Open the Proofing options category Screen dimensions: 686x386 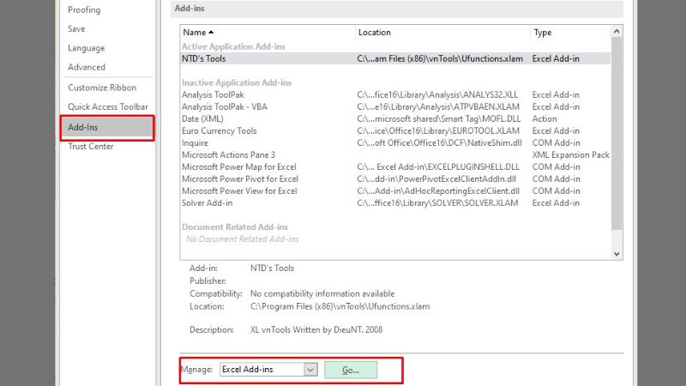(x=84, y=9)
